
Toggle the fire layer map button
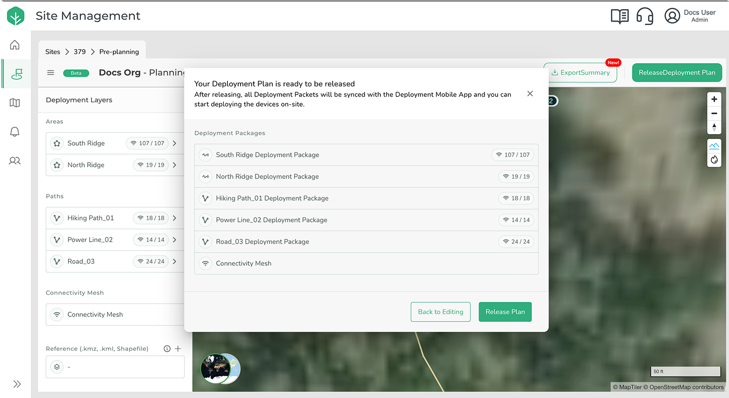coord(714,160)
